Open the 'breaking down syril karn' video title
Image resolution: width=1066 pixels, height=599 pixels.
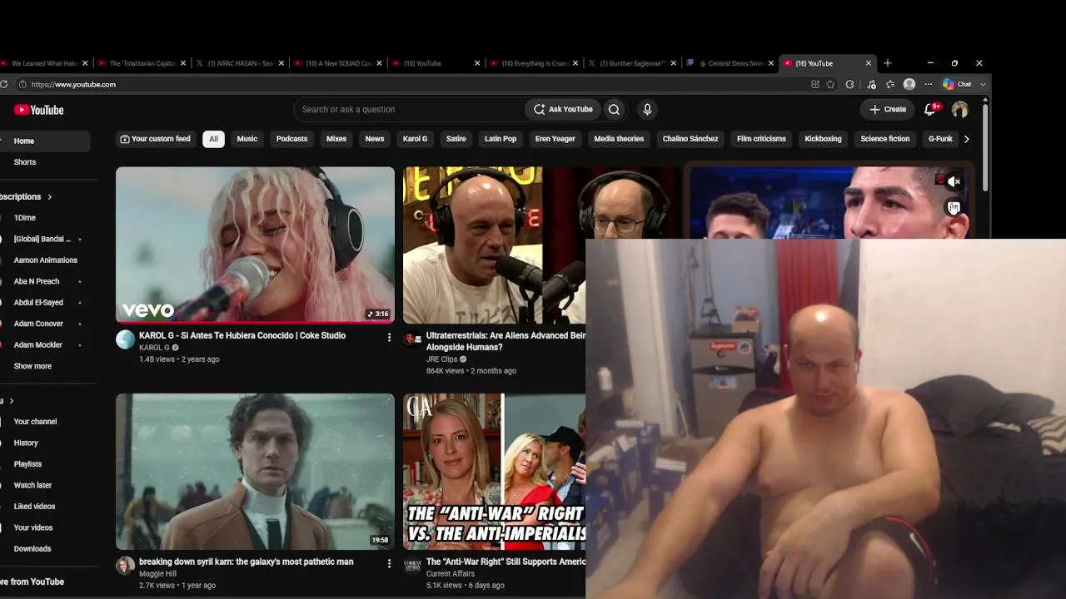[246, 562]
